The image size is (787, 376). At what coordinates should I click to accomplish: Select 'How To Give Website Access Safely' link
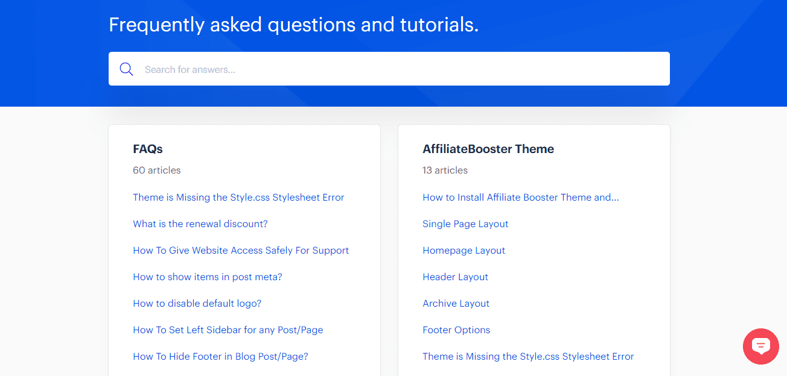tap(241, 251)
